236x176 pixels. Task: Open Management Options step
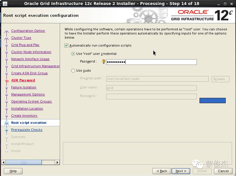coord(28,94)
